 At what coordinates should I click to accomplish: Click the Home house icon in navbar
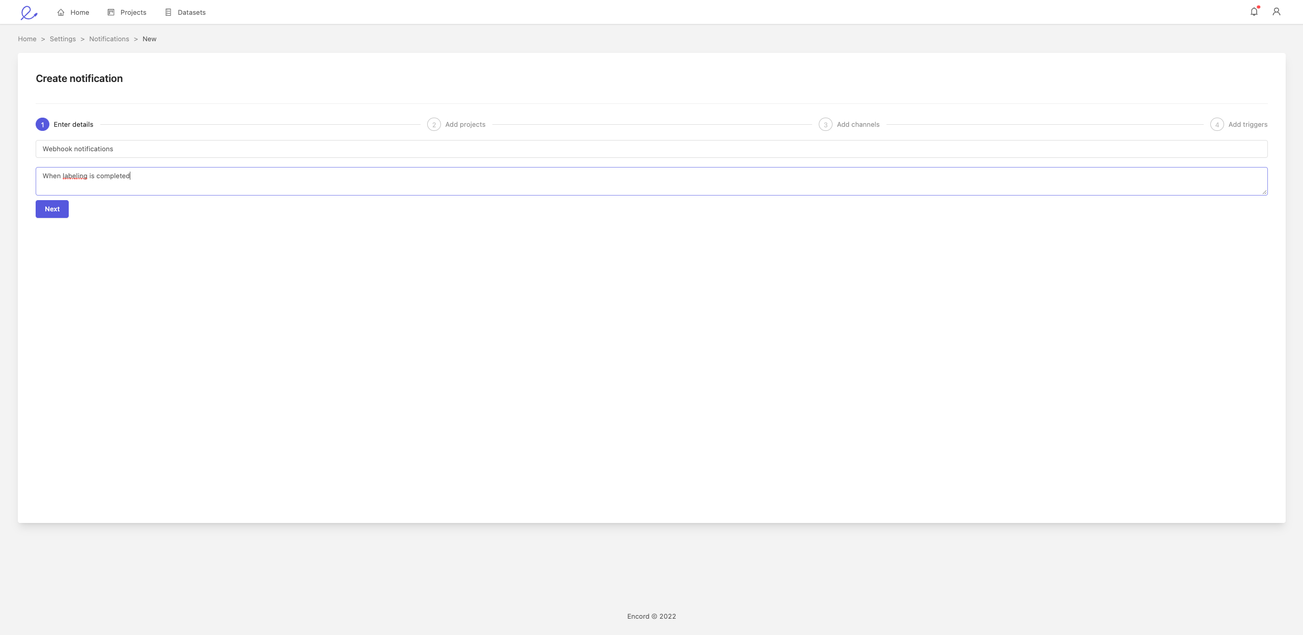(x=61, y=12)
